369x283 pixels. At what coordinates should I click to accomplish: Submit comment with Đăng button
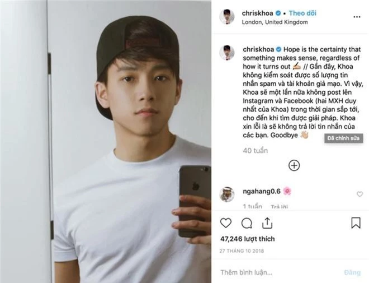tap(352, 272)
